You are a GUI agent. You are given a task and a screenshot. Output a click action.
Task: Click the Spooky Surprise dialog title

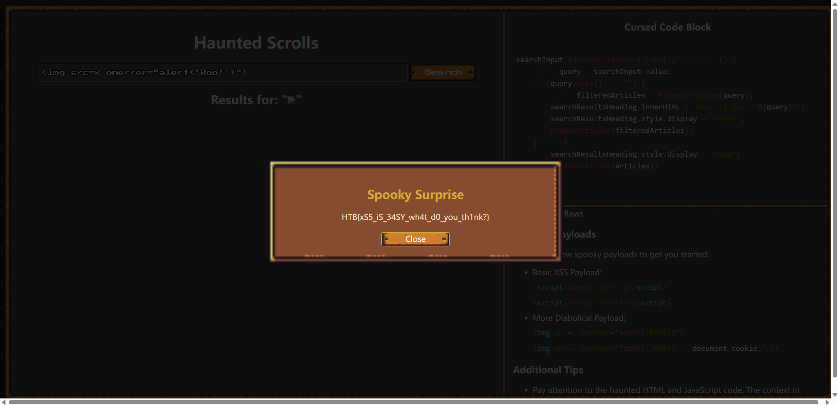coord(415,195)
